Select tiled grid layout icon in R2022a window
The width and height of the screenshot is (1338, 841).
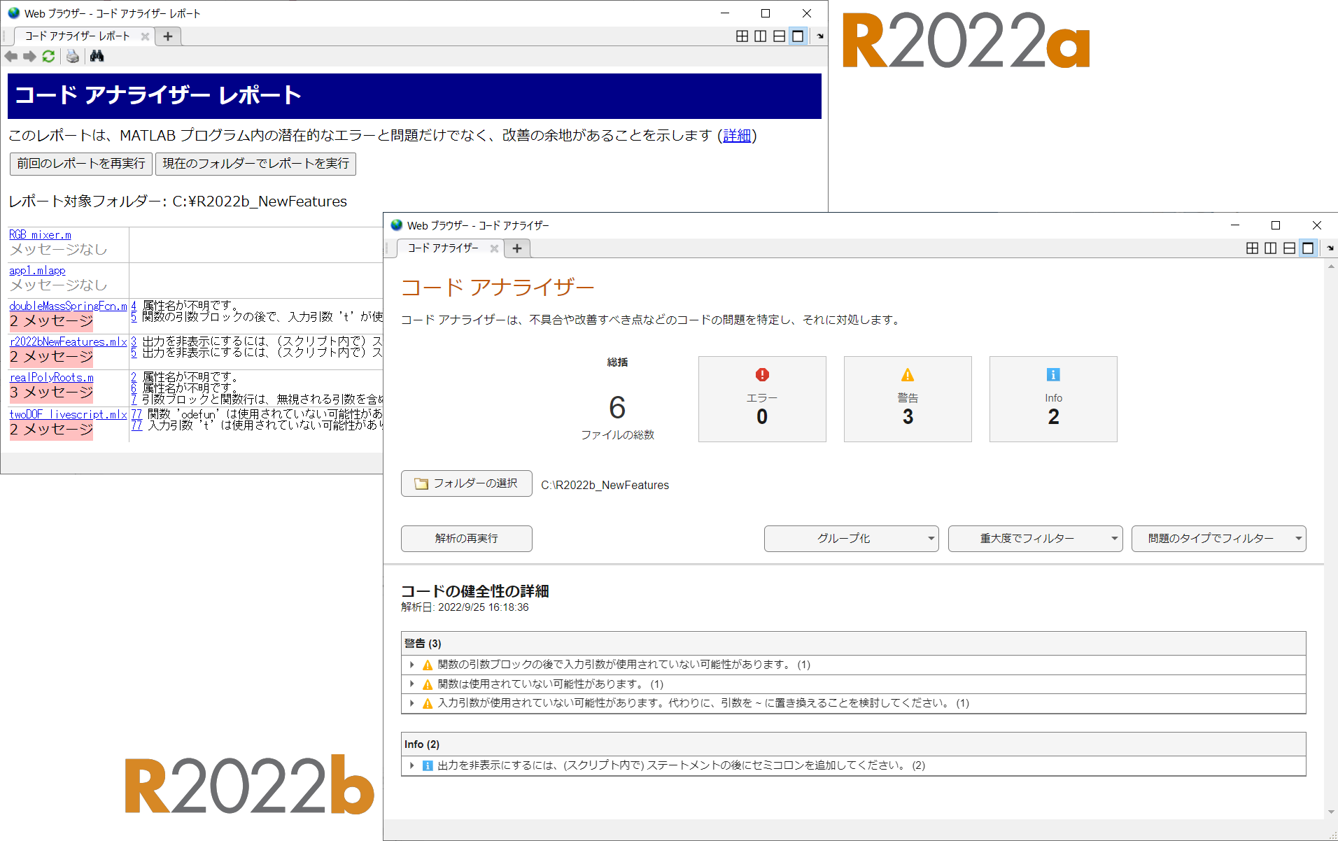click(x=742, y=36)
